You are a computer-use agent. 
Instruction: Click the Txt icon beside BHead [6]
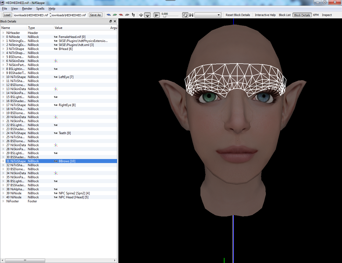[56, 49]
